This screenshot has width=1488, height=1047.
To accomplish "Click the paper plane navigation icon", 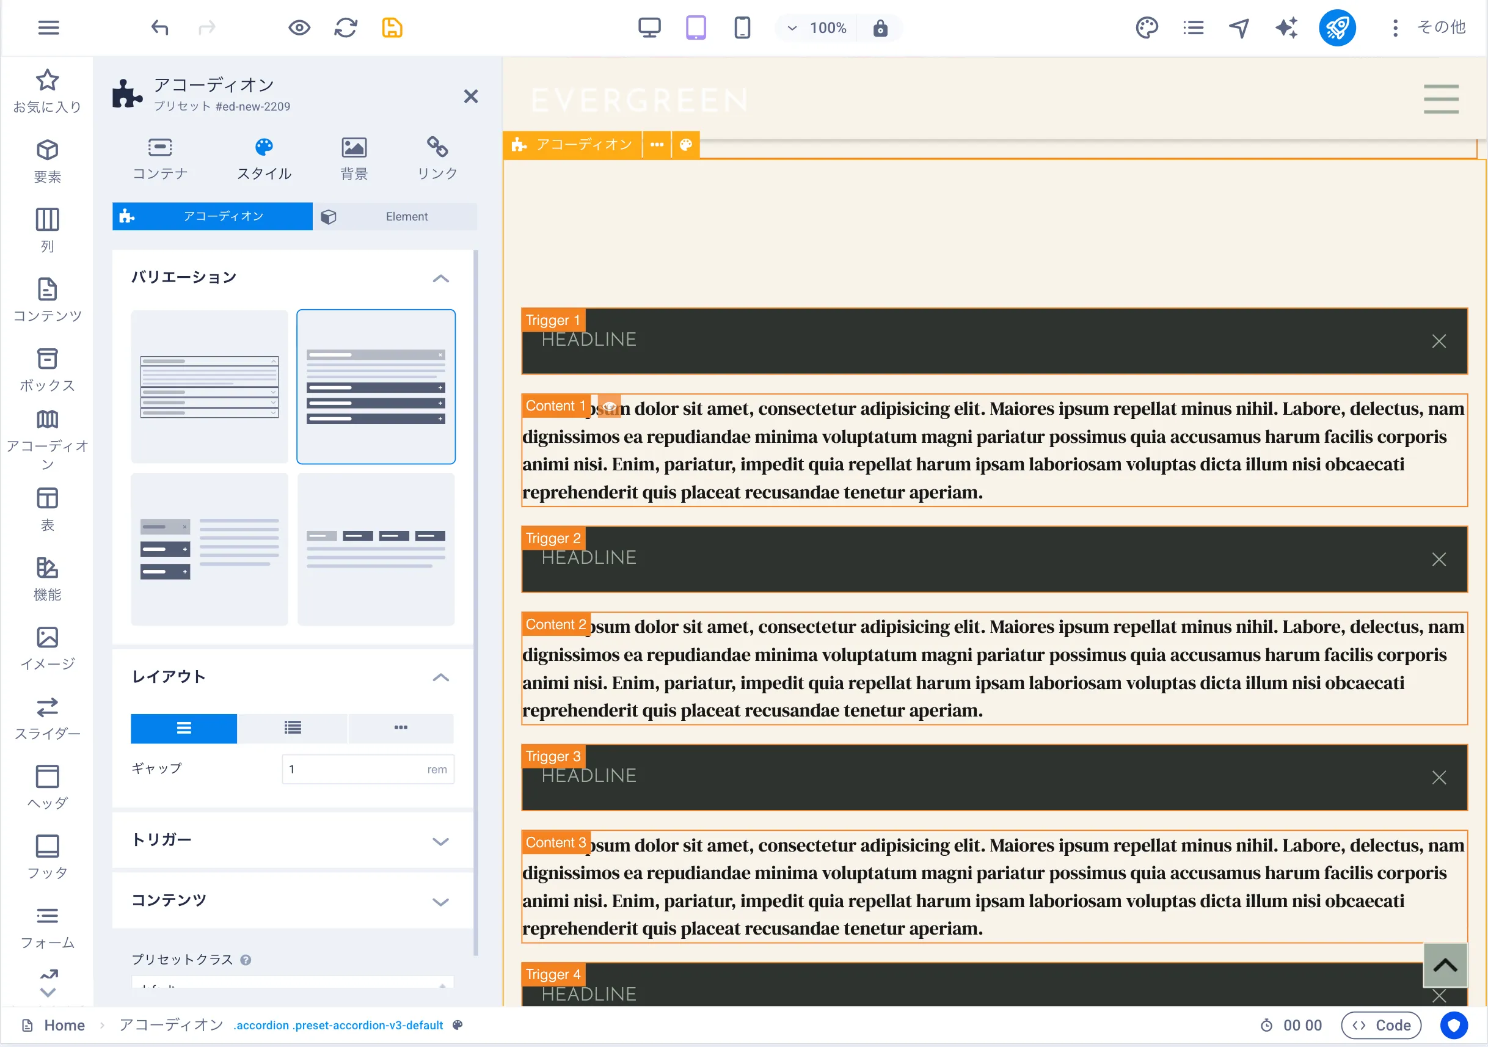I will (1239, 28).
